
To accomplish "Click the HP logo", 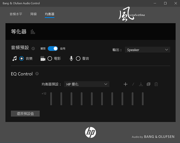I will click(90, 132).
